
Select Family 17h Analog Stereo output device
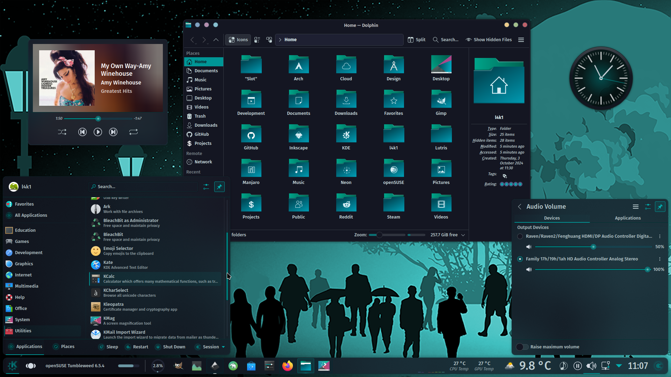click(x=520, y=259)
